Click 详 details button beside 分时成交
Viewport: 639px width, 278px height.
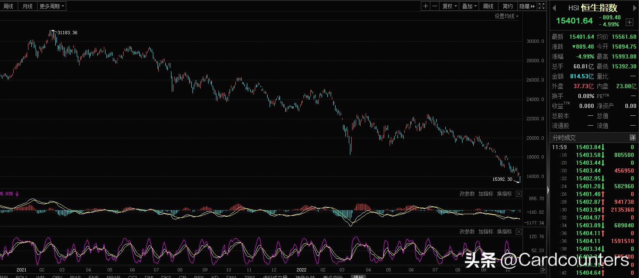[632, 138]
